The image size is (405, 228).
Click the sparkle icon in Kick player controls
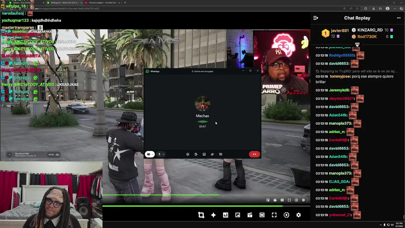213,215
